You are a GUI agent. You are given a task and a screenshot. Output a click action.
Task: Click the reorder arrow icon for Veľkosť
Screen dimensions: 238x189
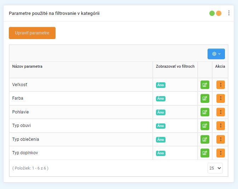(x=220, y=85)
